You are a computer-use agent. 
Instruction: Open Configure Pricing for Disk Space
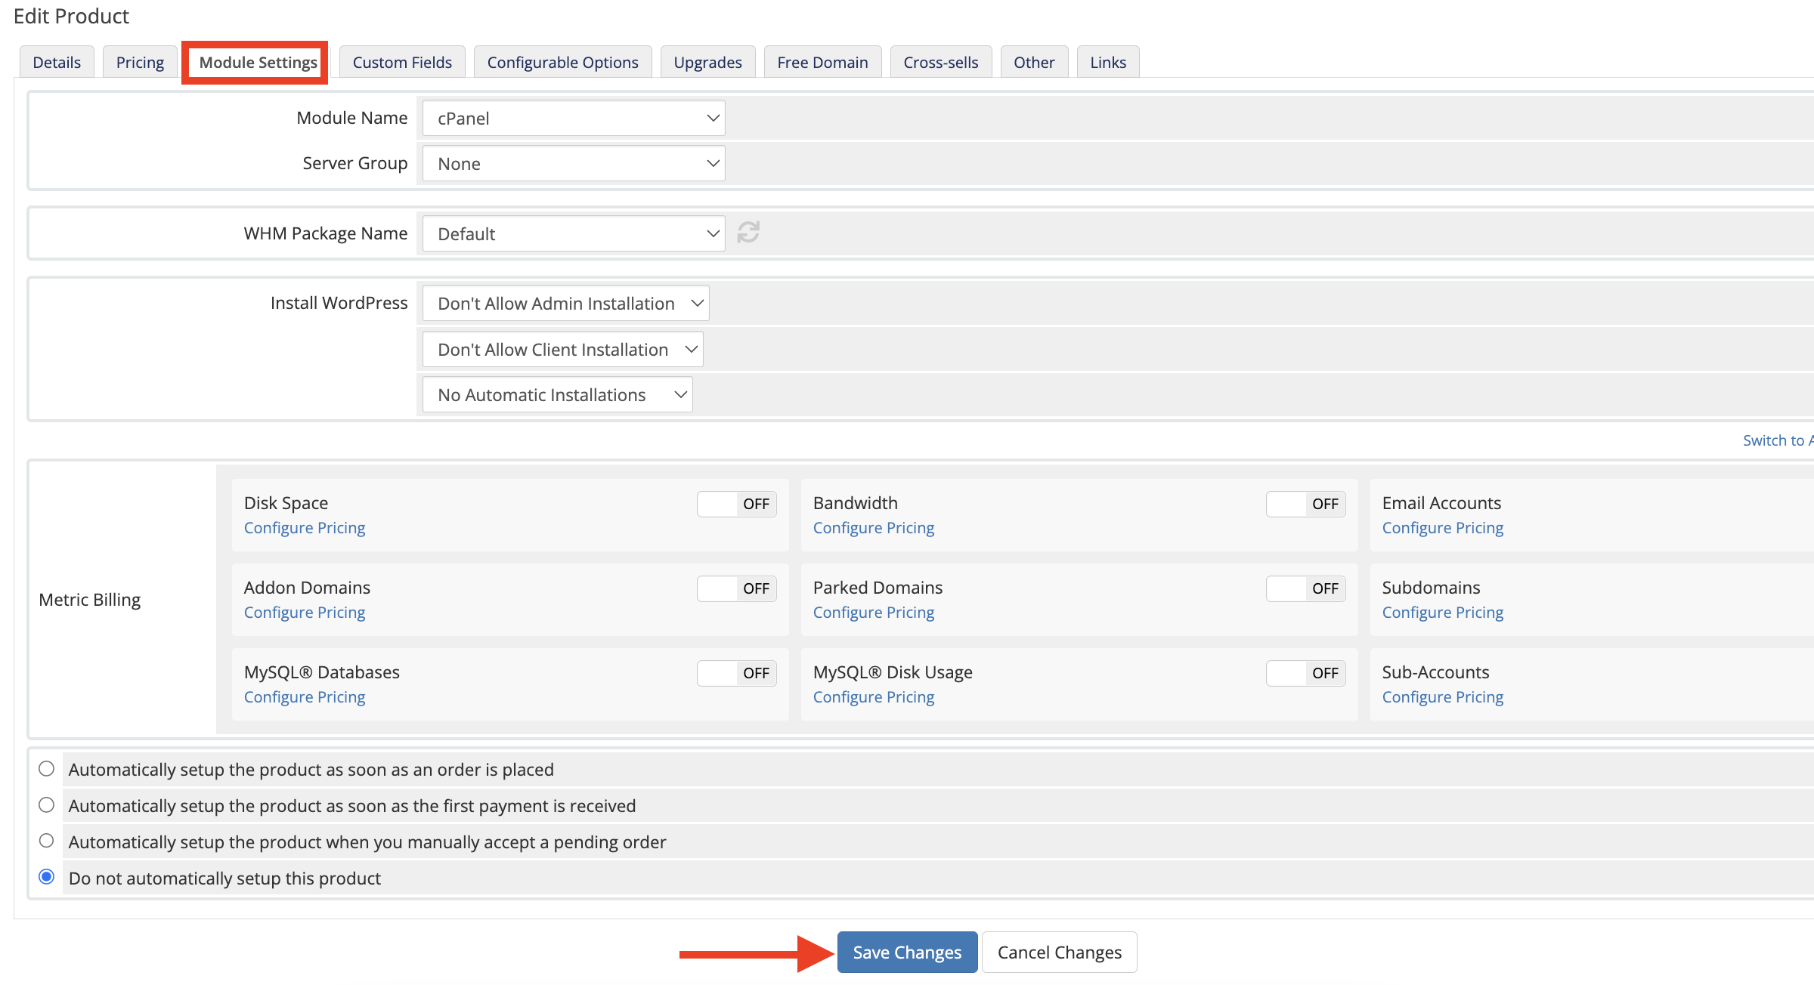[x=305, y=528]
